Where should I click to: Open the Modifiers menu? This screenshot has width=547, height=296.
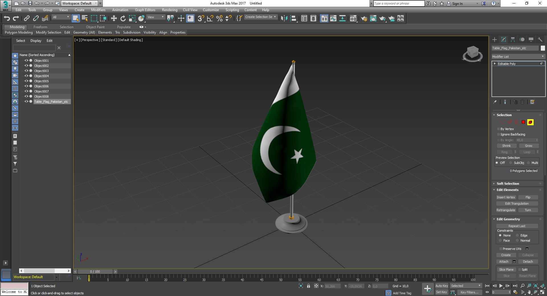(98, 10)
